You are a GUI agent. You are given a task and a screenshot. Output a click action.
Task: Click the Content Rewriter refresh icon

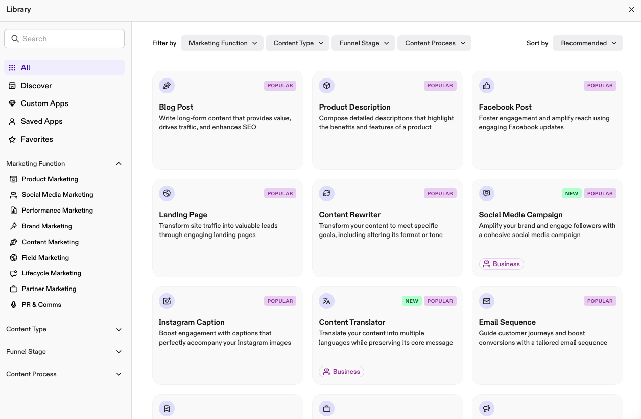pos(327,193)
